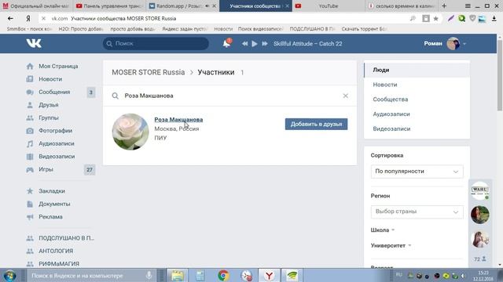Open АНТОЛОГИЯ group shortcut
The image size is (503, 282).
56,251
